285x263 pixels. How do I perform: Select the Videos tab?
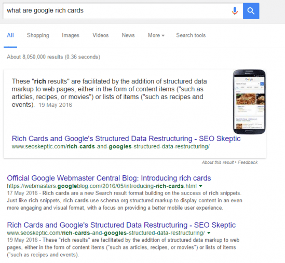101,35
